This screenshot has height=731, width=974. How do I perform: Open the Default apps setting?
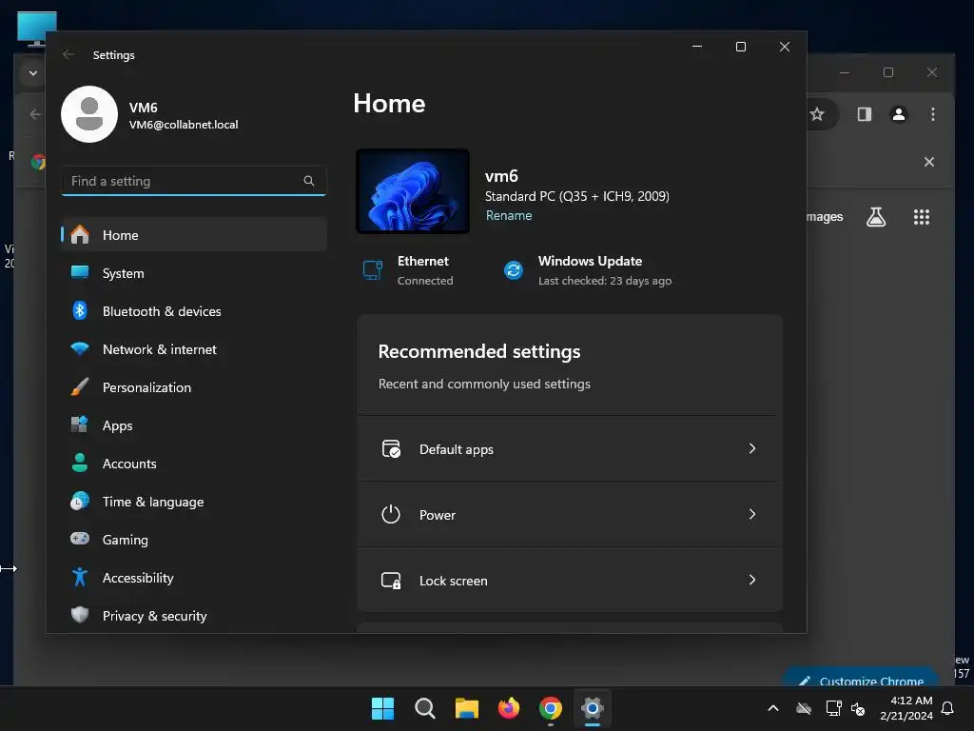click(570, 449)
